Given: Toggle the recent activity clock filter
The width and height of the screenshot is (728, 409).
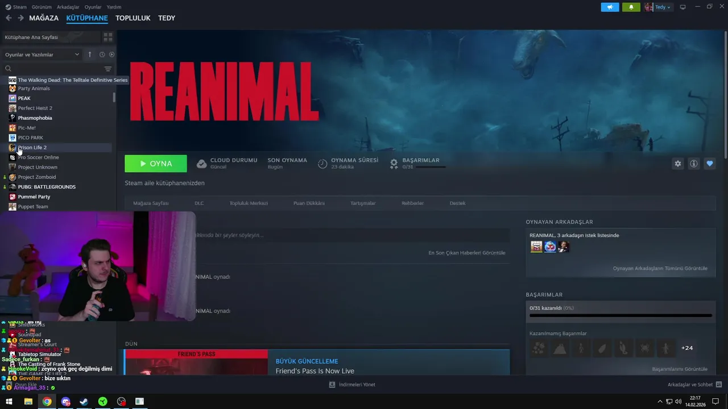Looking at the screenshot, I should [x=102, y=55].
